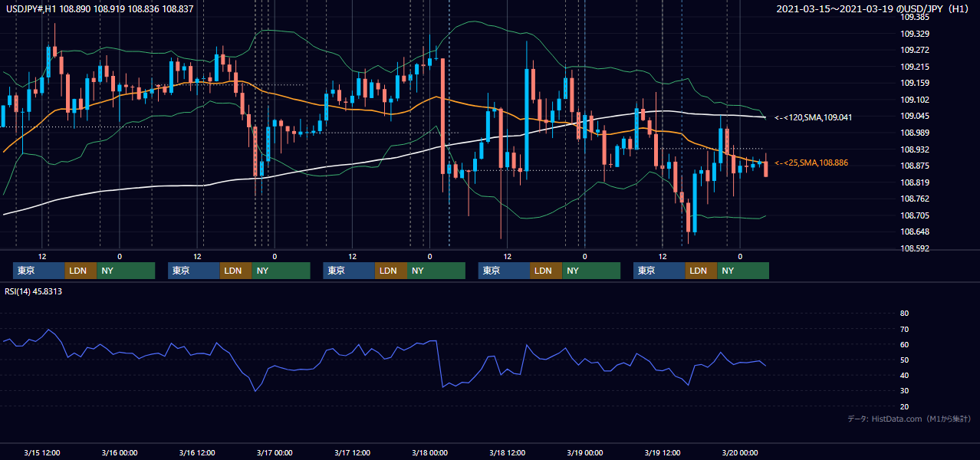980x460 pixels.
Task: Click the USDJPY#,H1 price header text
Action: click(100, 8)
